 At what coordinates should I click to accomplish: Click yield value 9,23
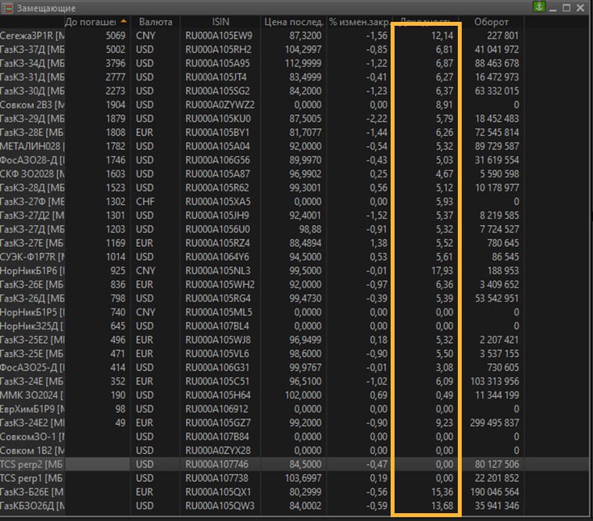[x=445, y=423]
